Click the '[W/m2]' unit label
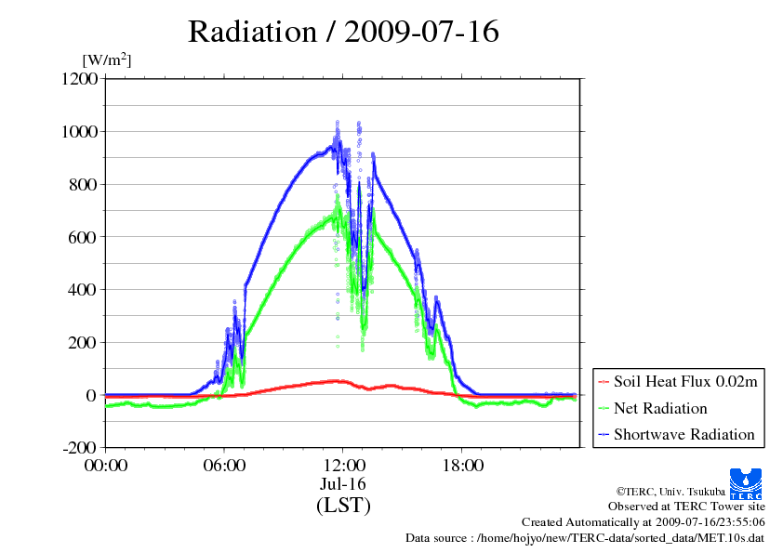This screenshot has width=783, height=553. (x=107, y=59)
